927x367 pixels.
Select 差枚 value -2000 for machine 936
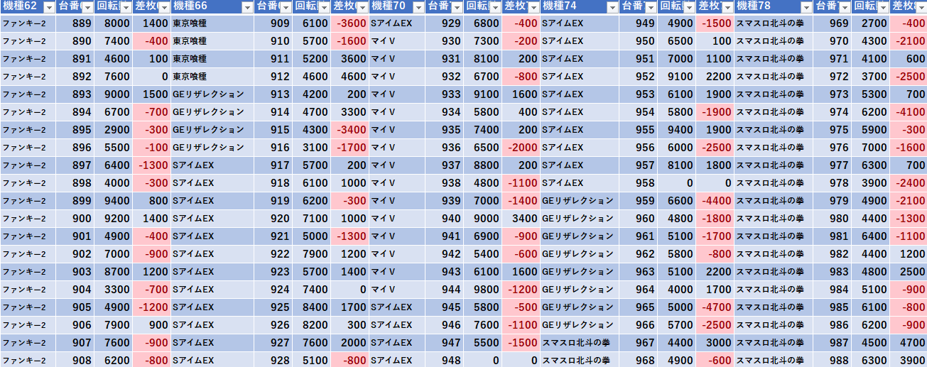click(521, 148)
